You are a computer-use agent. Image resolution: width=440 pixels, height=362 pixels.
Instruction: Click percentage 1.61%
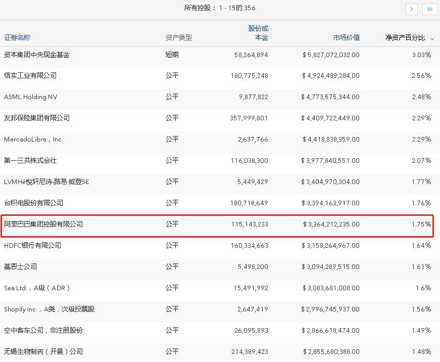[421, 266]
